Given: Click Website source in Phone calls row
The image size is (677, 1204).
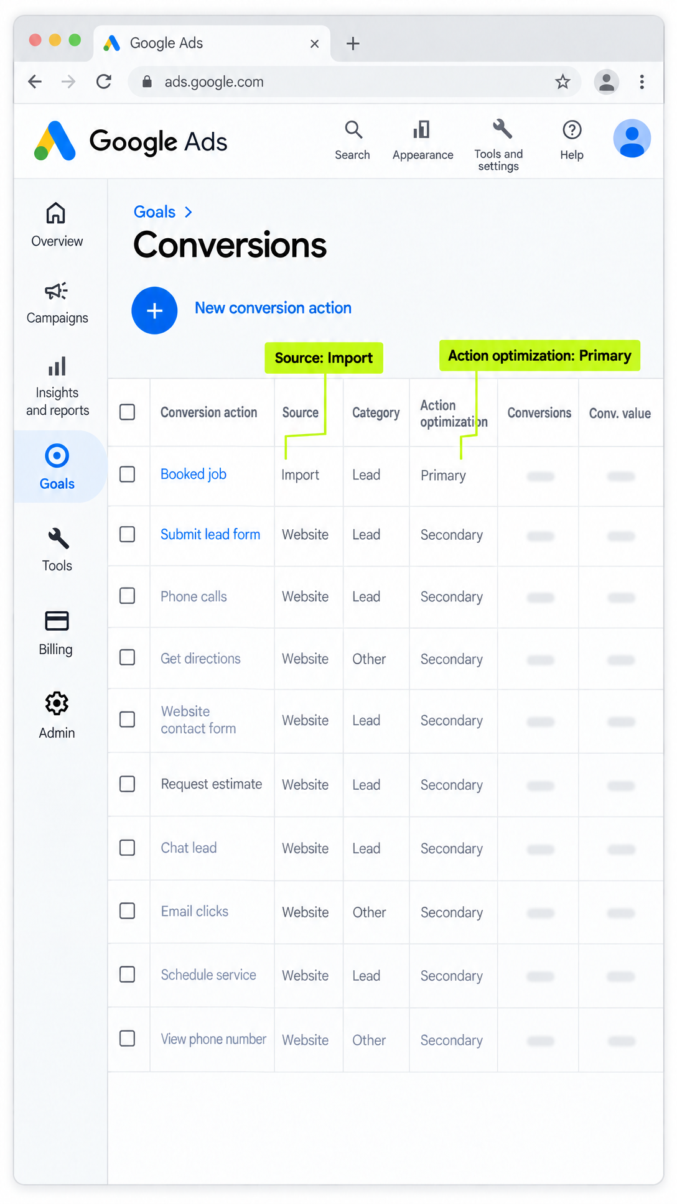Looking at the screenshot, I should (x=305, y=597).
